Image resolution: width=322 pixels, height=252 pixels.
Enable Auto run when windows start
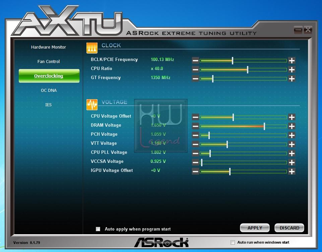pos(233,243)
